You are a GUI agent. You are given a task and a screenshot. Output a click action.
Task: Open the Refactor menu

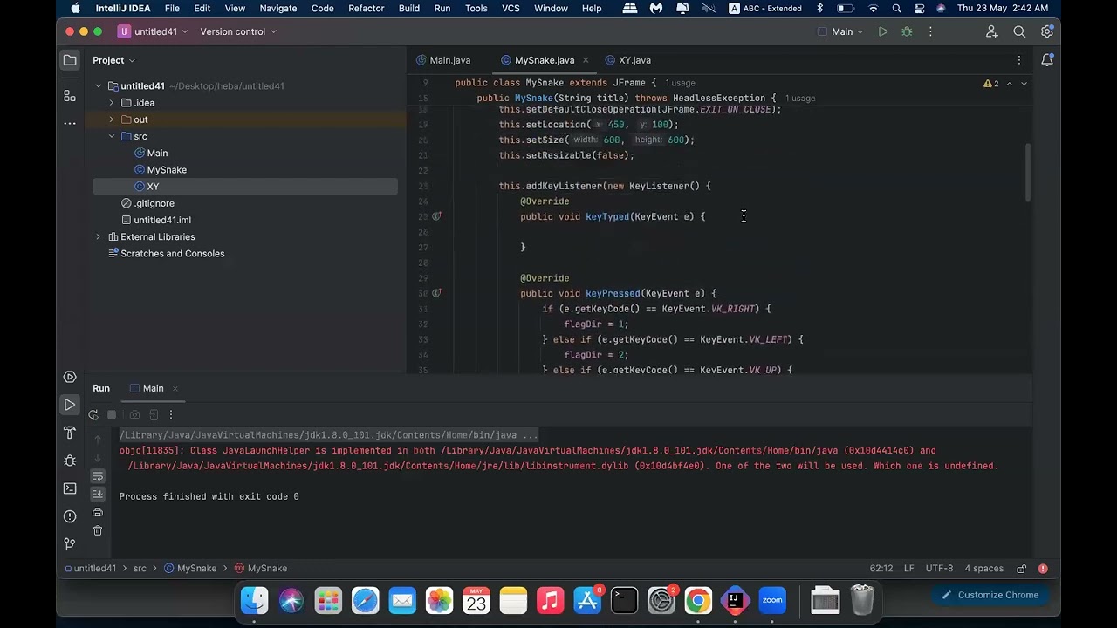pos(367,8)
